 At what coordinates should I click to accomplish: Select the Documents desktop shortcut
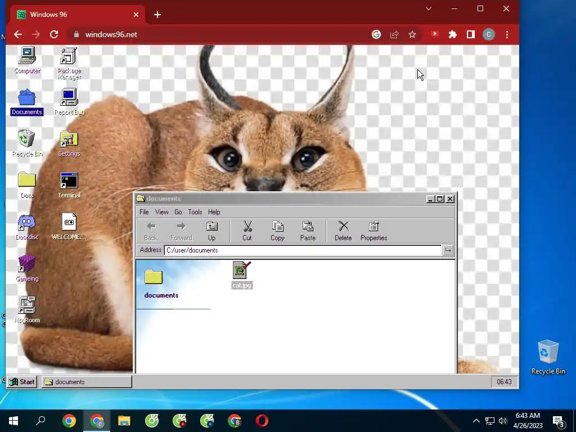click(27, 102)
